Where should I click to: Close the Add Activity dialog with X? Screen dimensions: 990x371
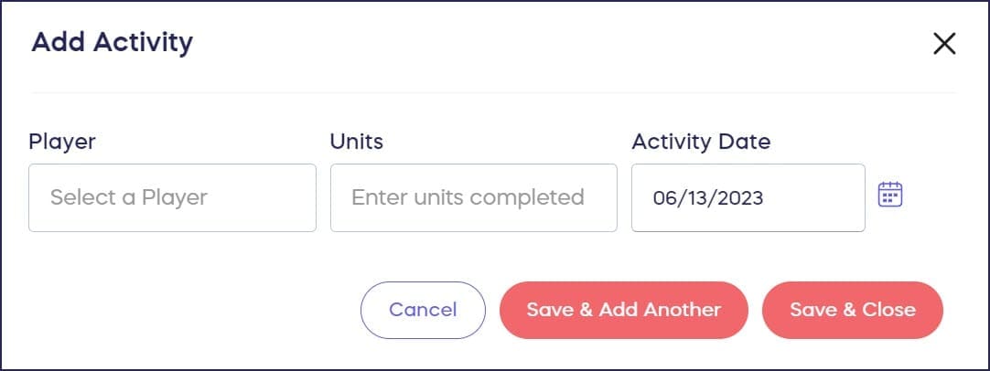pos(943,44)
